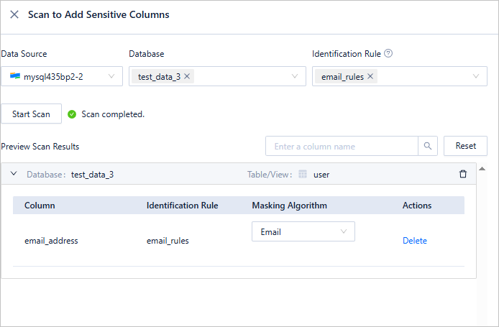499x327 pixels.
Task: Click the Reset button
Action: click(465, 146)
